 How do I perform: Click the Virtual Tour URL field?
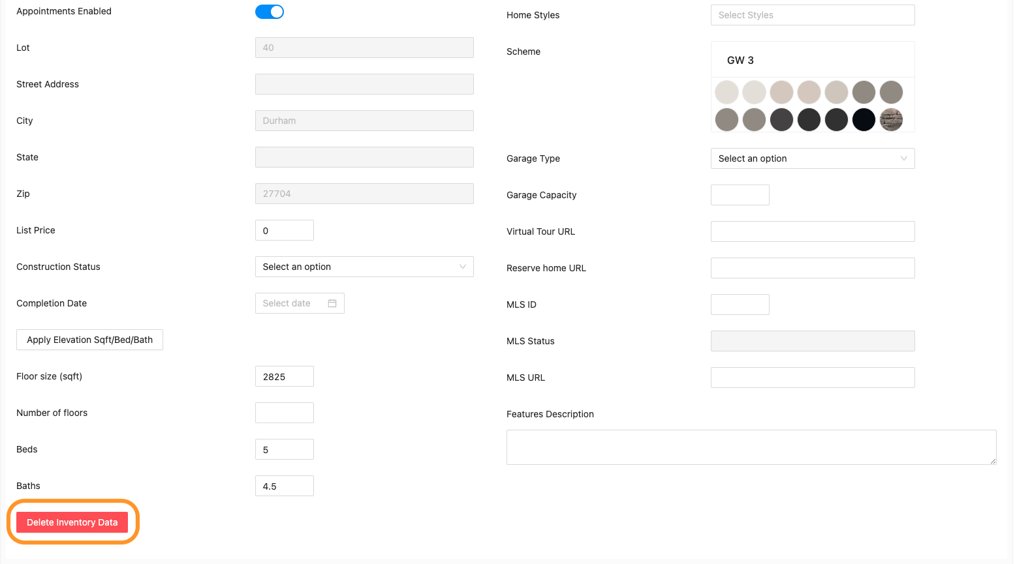pyautogui.click(x=813, y=231)
